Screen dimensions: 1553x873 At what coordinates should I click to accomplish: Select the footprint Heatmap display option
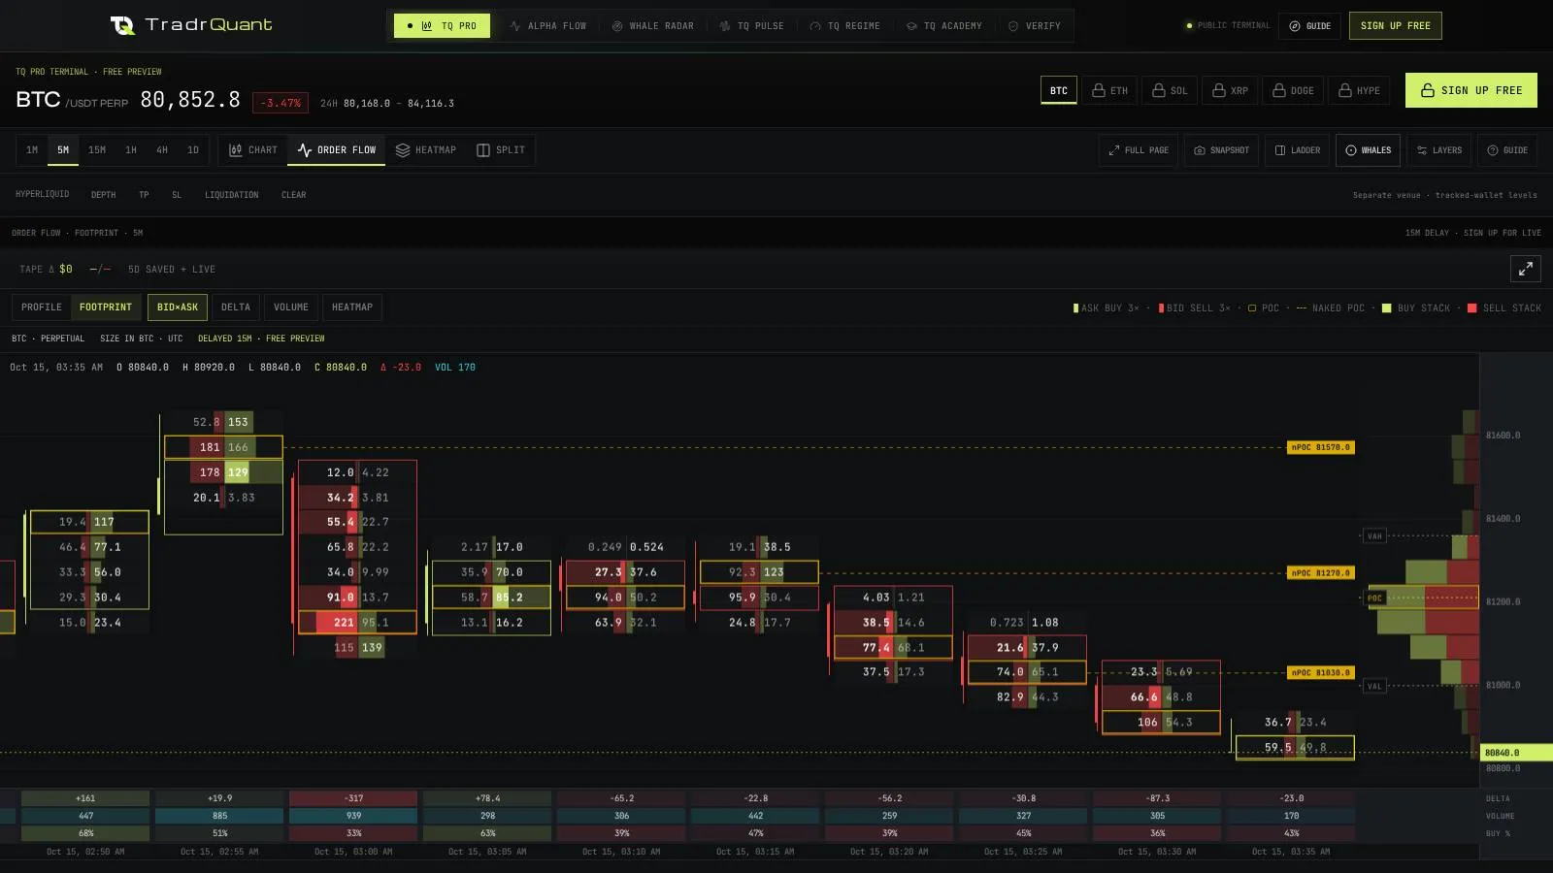352,307
